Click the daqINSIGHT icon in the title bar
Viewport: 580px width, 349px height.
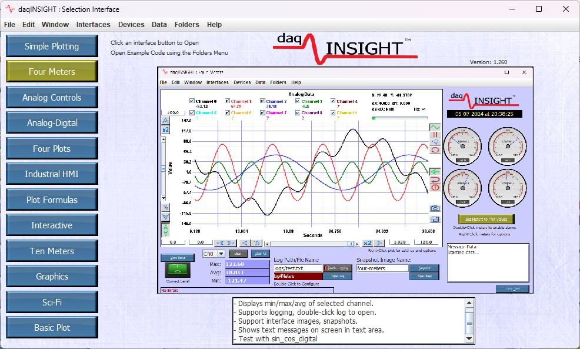point(10,9)
